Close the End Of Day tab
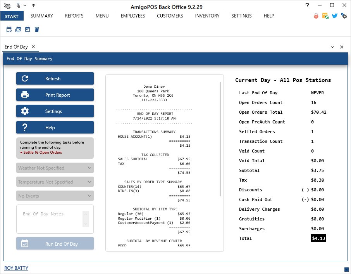Image resolution: width=351 pixels, height=274 pixels. (x=33, y=47)
